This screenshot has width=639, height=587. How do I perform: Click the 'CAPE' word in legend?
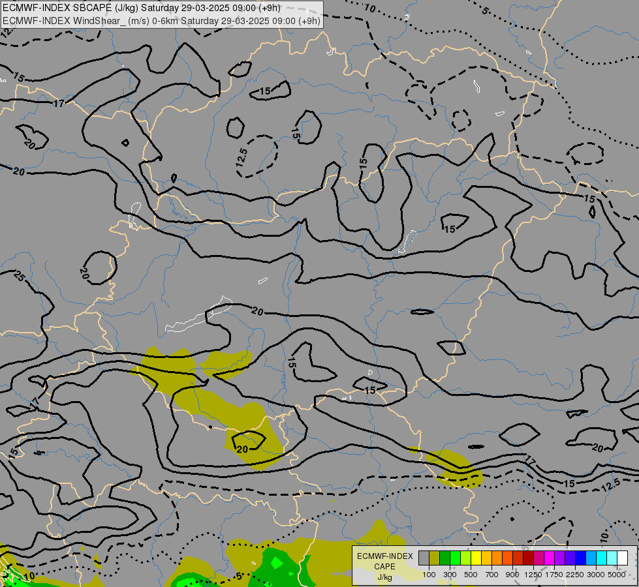(x=384, y=567)
